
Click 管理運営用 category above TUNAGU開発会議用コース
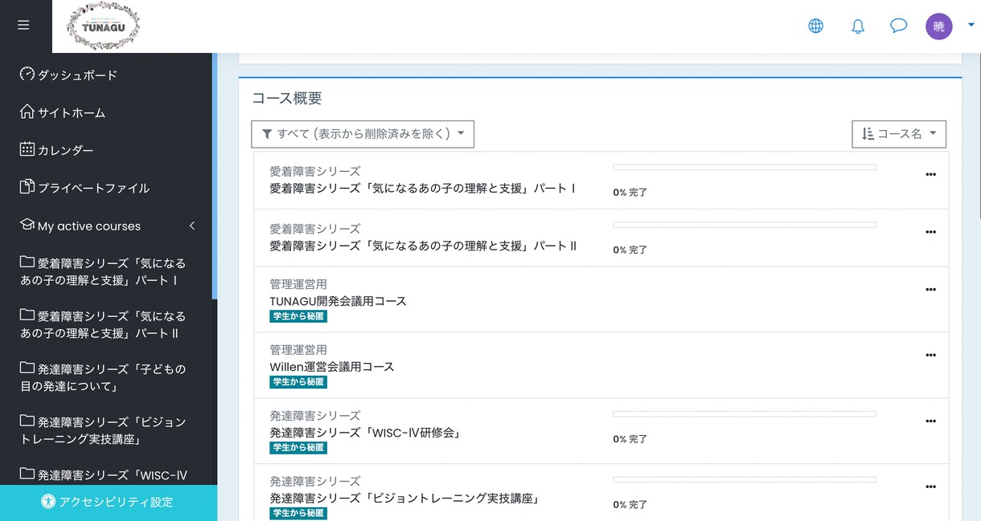(x=298, y=284)
